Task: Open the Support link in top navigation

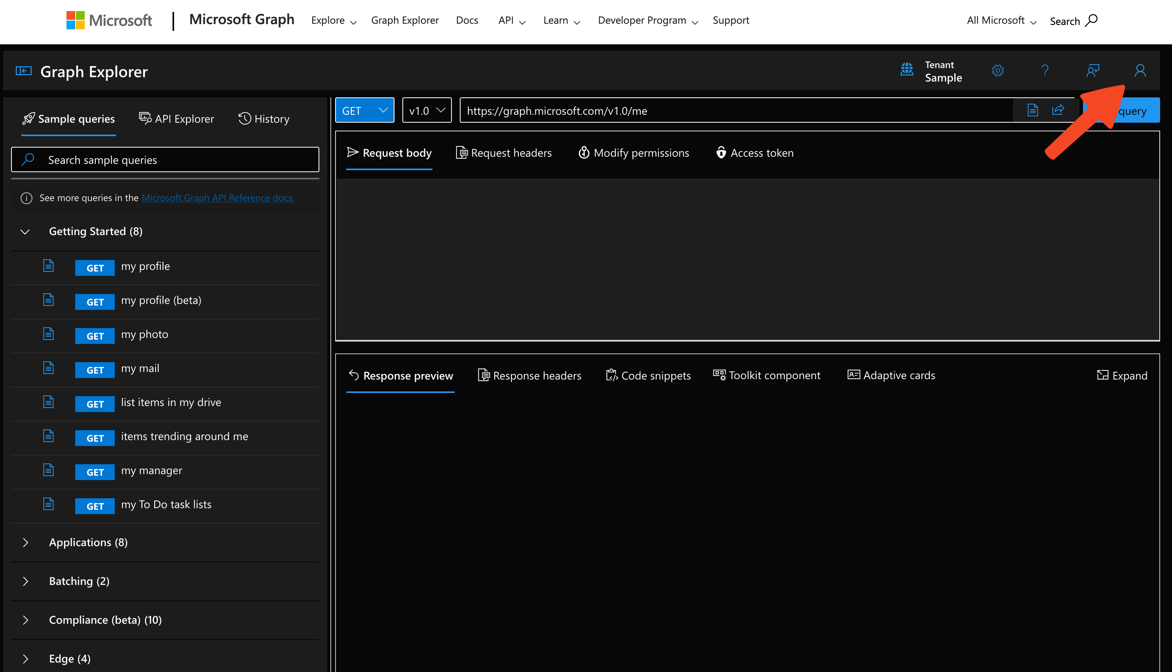Action: pyautogui.click(x=731, y=20)
